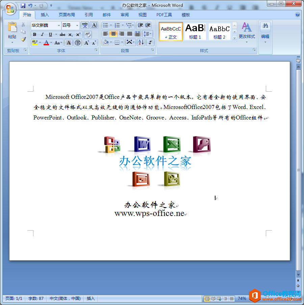Apply the 标题 2 style
Image resolution: width=304 pixels, height=305 pixels.
219,31
